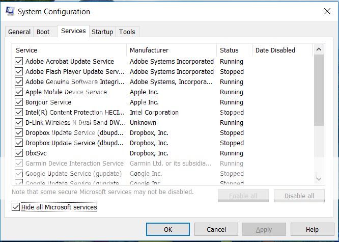Click the Apply button
Screen dimensions: 339x242
pyautogui.click(x=264, y=229)
